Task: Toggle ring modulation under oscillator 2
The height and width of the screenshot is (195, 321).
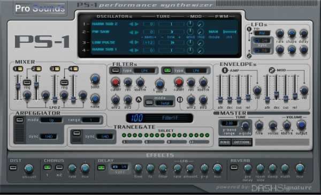Action: tap(27, 82)
